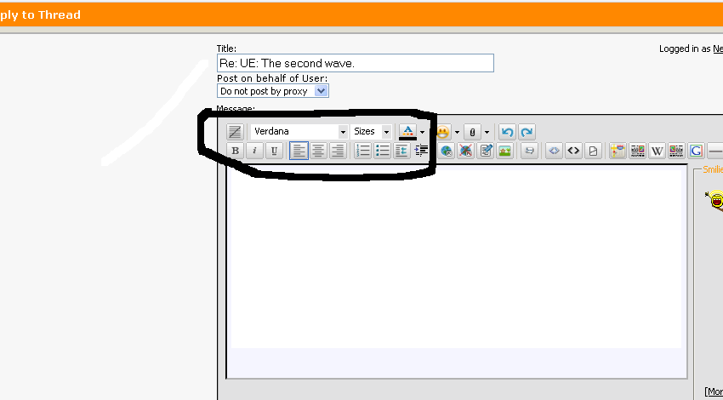Insert an unordered bullet list

pyautogui.click(x=383, y=151)
